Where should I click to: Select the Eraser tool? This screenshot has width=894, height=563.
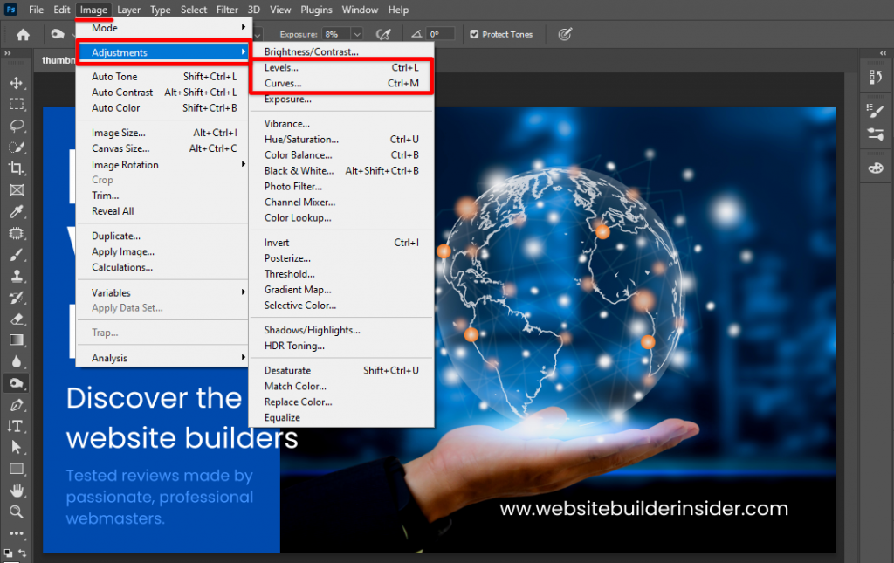[x=16, y=319]
